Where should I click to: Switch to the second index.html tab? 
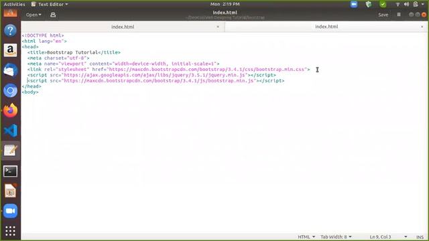click(326, 27)
